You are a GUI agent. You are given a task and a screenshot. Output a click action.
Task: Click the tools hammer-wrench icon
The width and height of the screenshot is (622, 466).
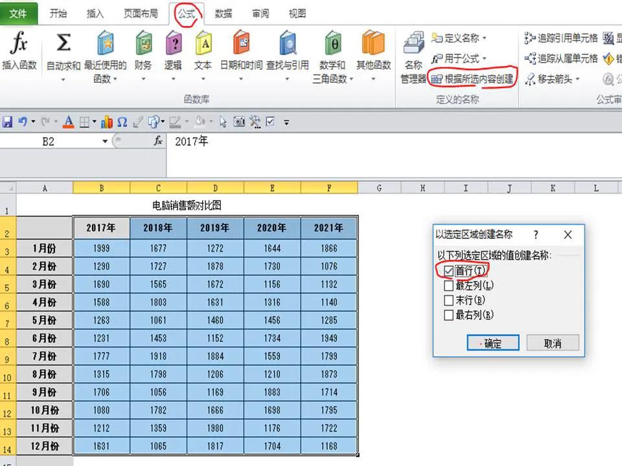255,122
